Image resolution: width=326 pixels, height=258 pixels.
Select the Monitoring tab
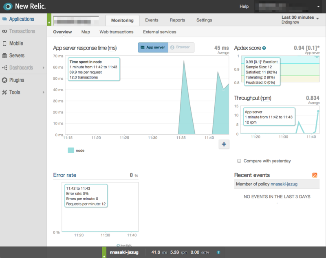(x=122, y=20)
